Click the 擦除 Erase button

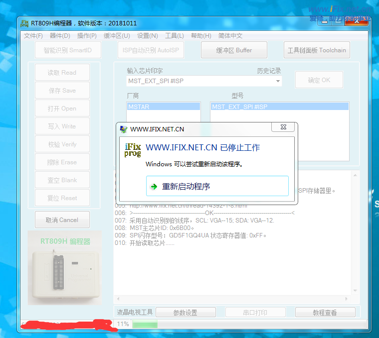tap(62, 162)
